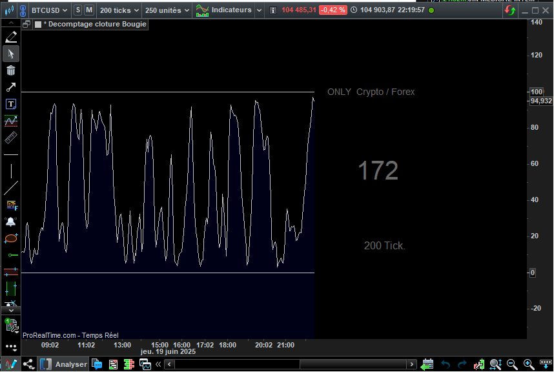Click the autofit zoom magnifier icon
The height and width of the screenshot is (372, 554).
[496, 364]
